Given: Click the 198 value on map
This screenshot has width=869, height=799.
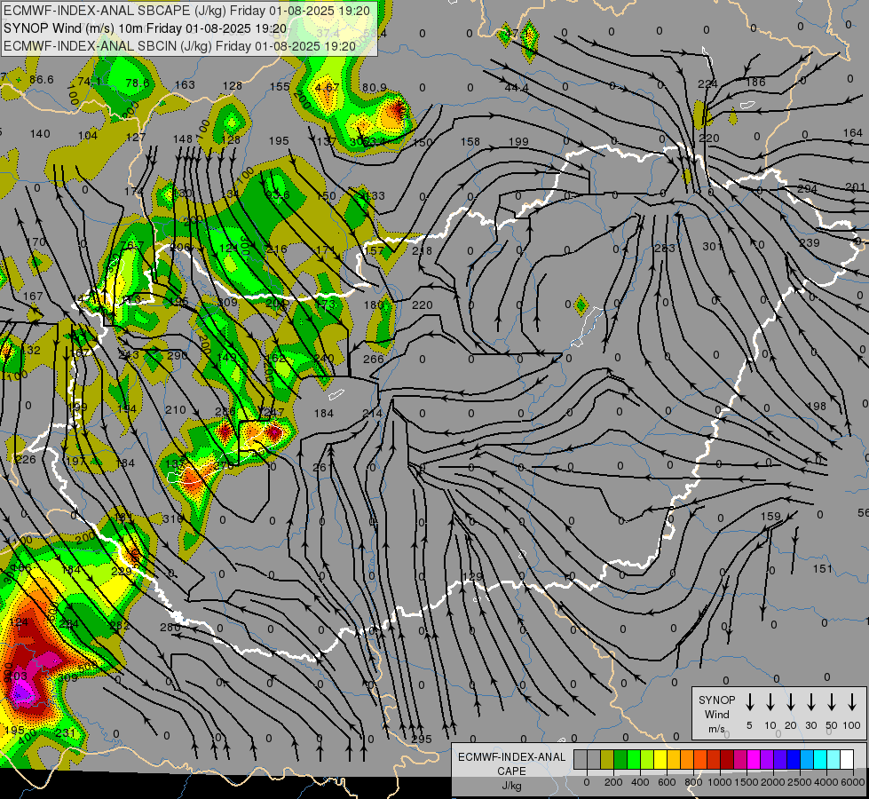Looking at the screenshot, I should [x=817, y=407].
